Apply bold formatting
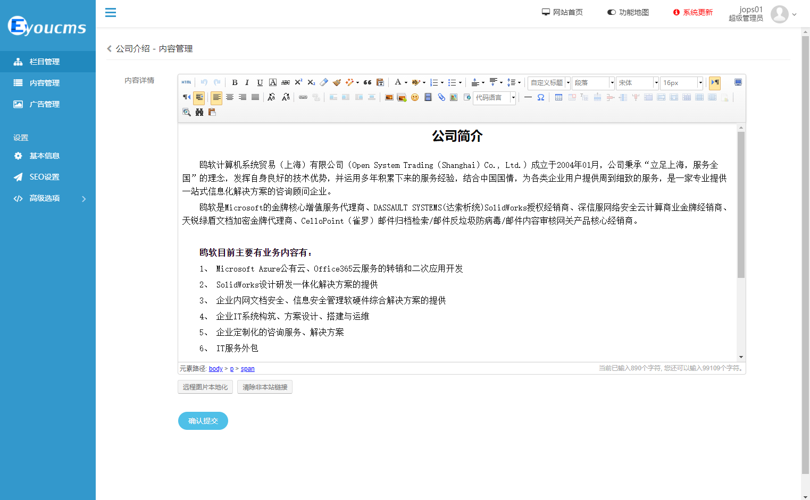 coord(235,82)
